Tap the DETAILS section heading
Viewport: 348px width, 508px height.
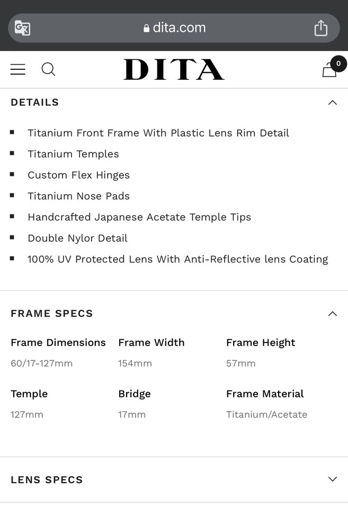[x=35, y=102]
